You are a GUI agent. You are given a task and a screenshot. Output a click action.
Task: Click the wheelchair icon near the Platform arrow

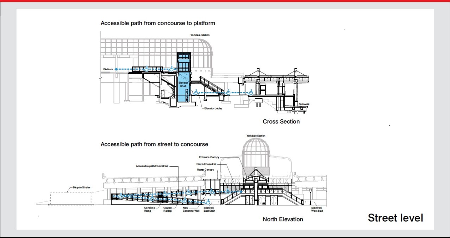tap(146, 68)
